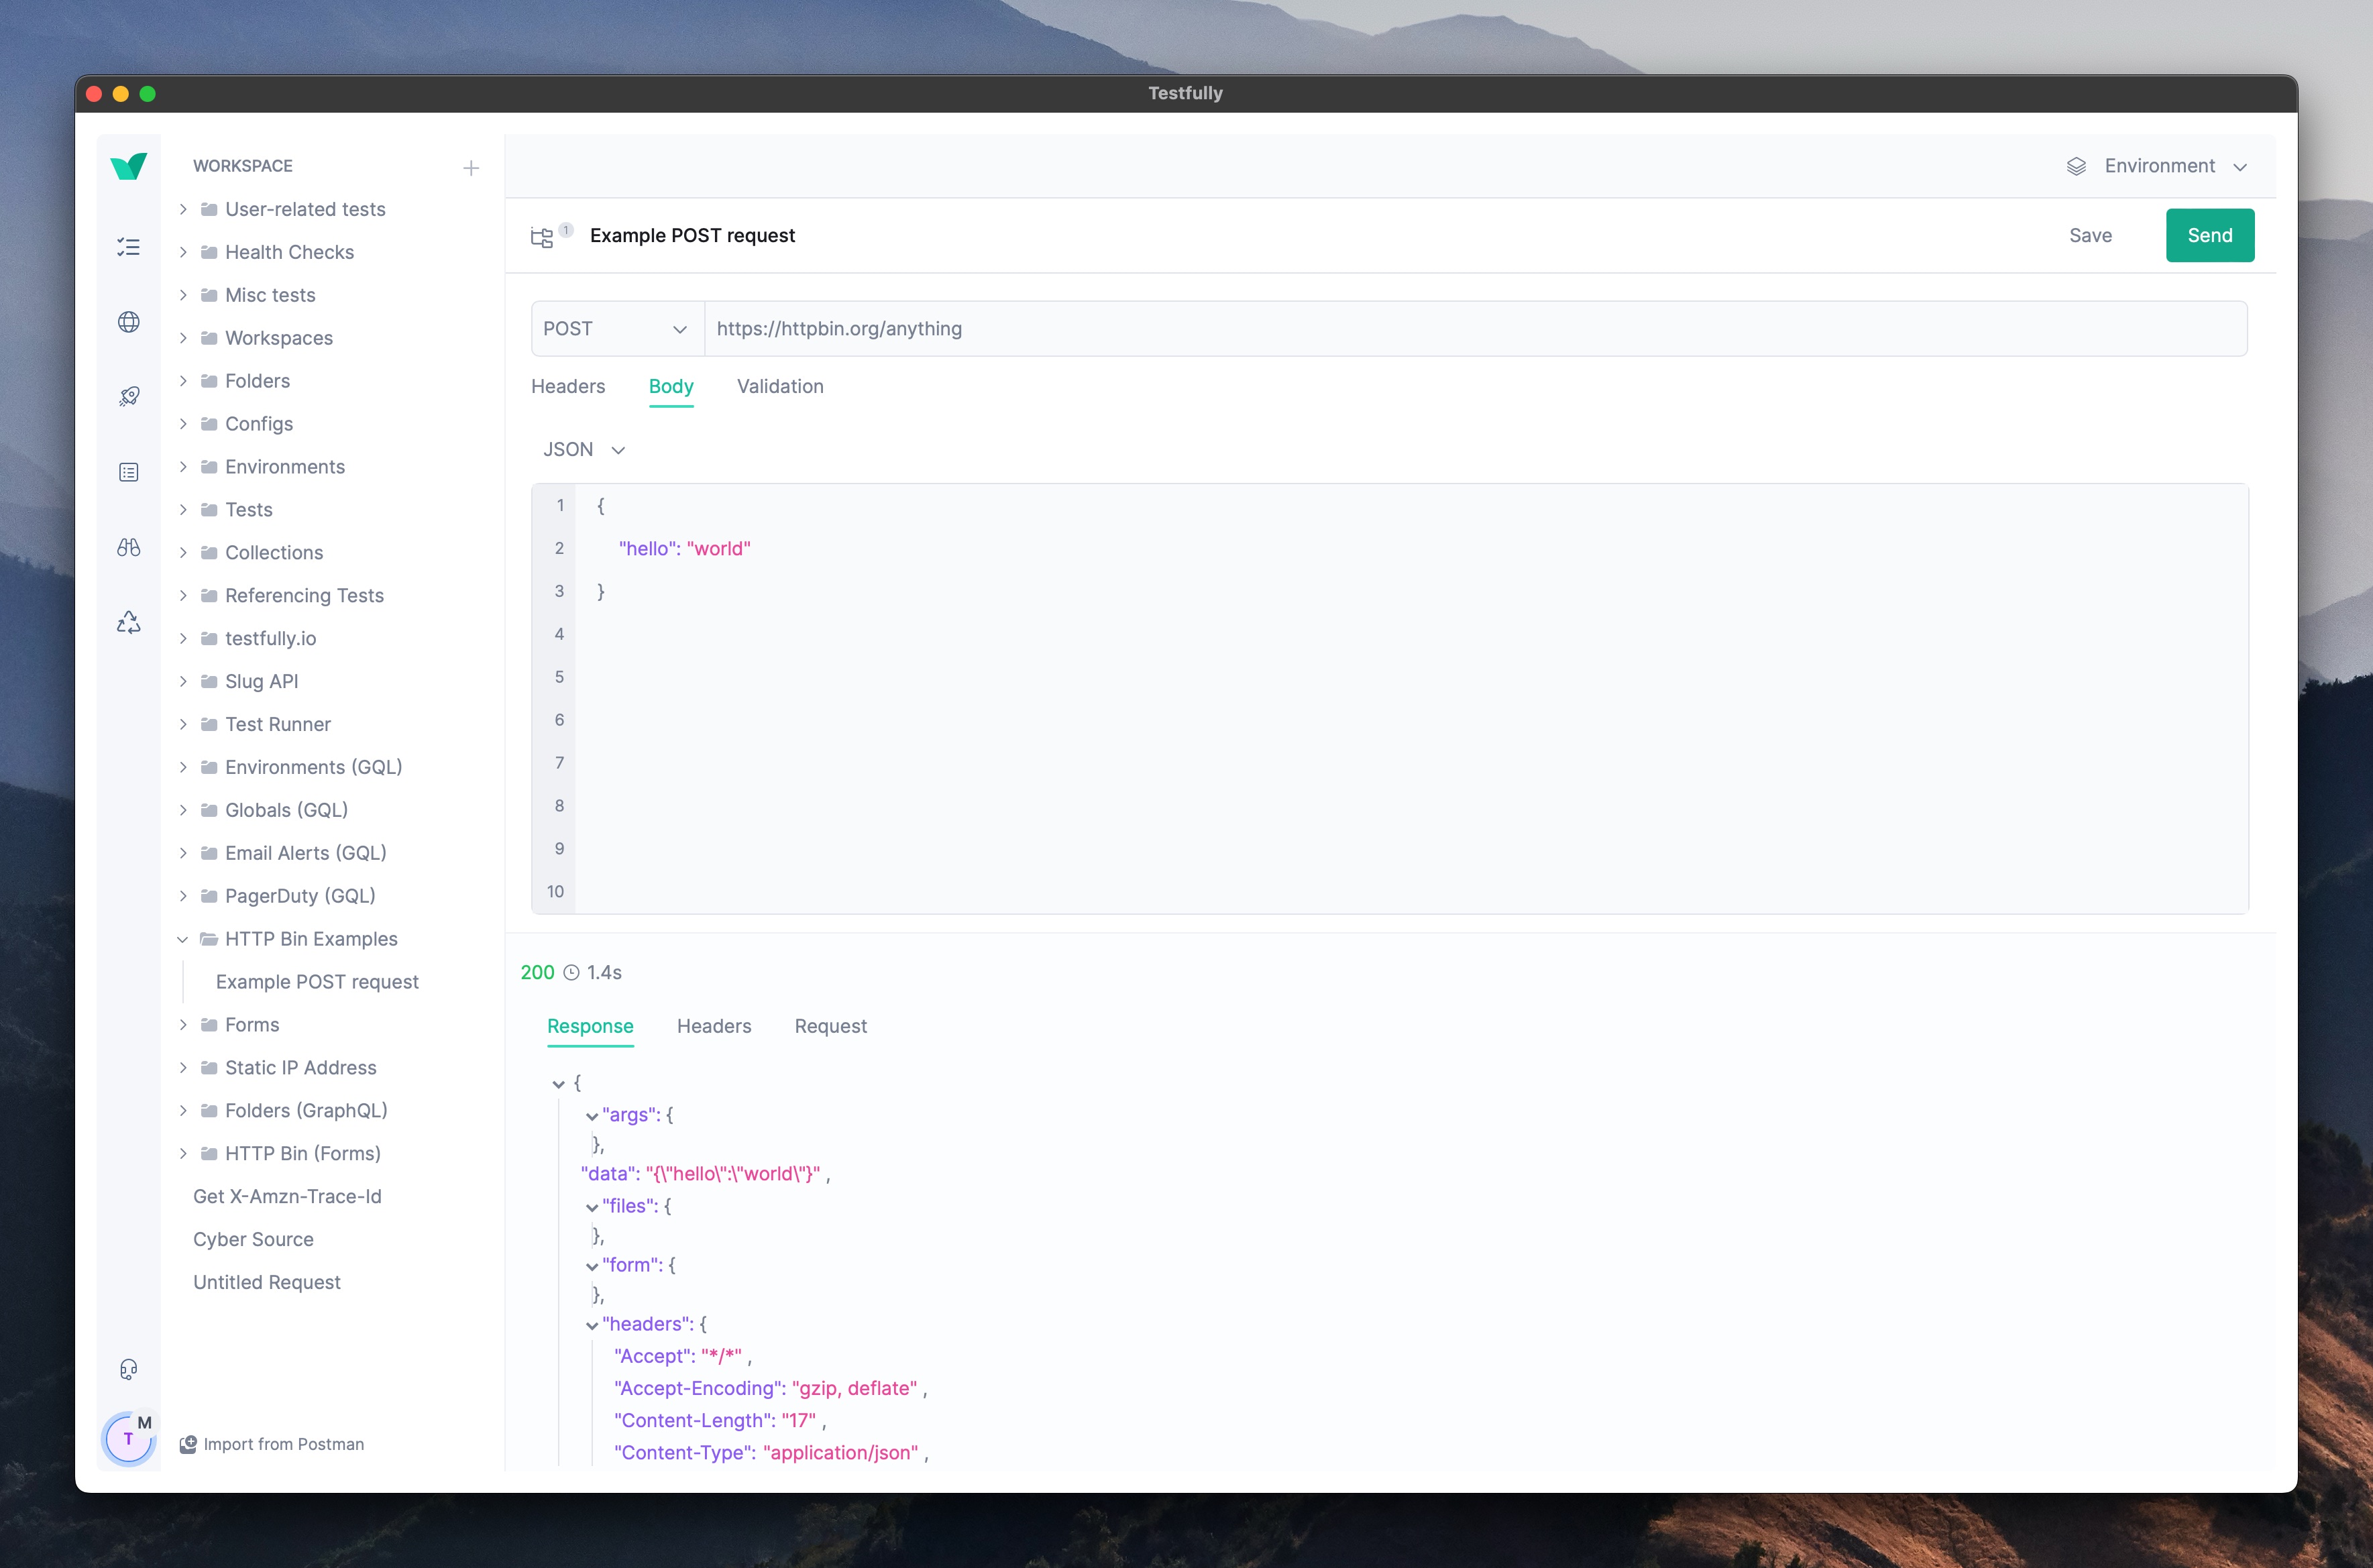Open the rocket icon in sidebar
This screenshot has height=1568, width=2373.
pos(129,397)
